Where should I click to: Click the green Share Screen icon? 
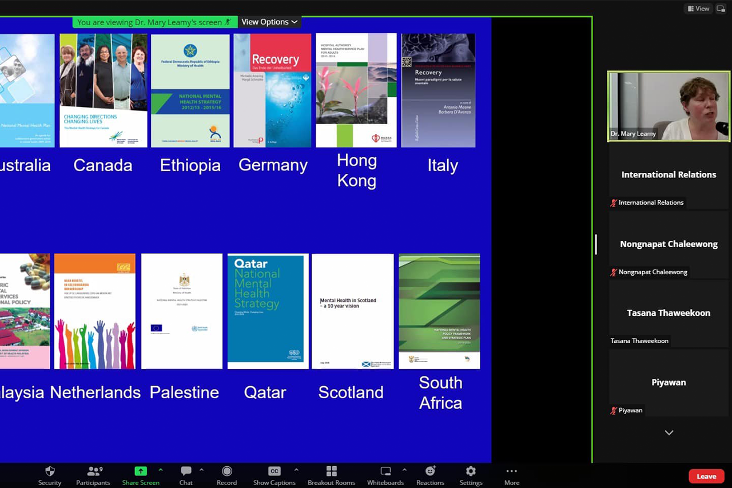[x=141, y=471]
